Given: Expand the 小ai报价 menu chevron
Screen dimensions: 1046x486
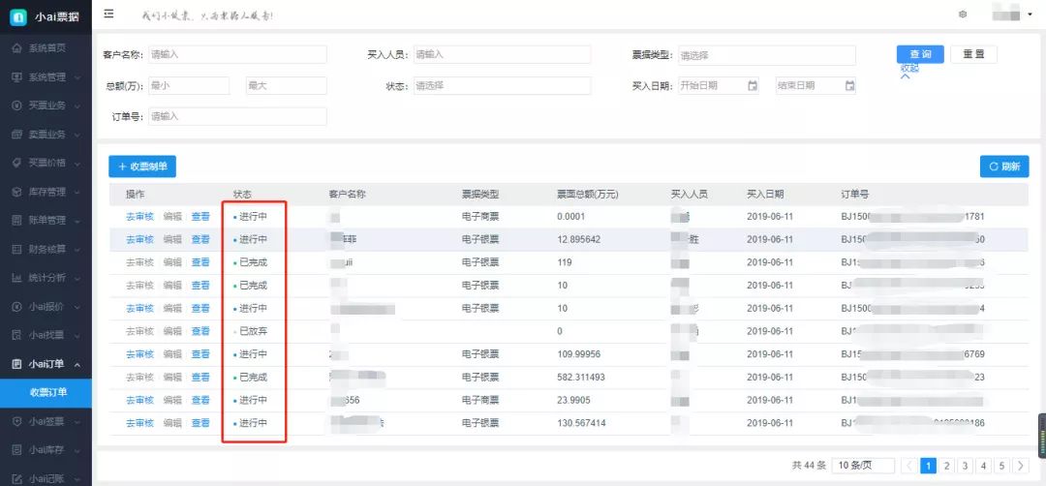Looking at the screenshot, I should click(x=77, y=307).
